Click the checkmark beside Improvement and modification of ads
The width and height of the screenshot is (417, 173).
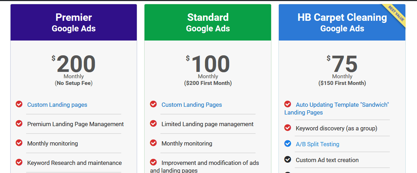pyautogui.click(x=153, y=162)
